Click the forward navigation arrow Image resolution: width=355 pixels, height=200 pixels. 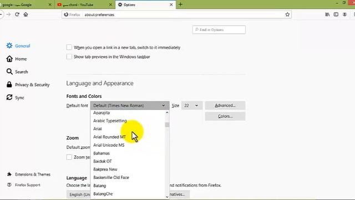[x=9, y=14]
